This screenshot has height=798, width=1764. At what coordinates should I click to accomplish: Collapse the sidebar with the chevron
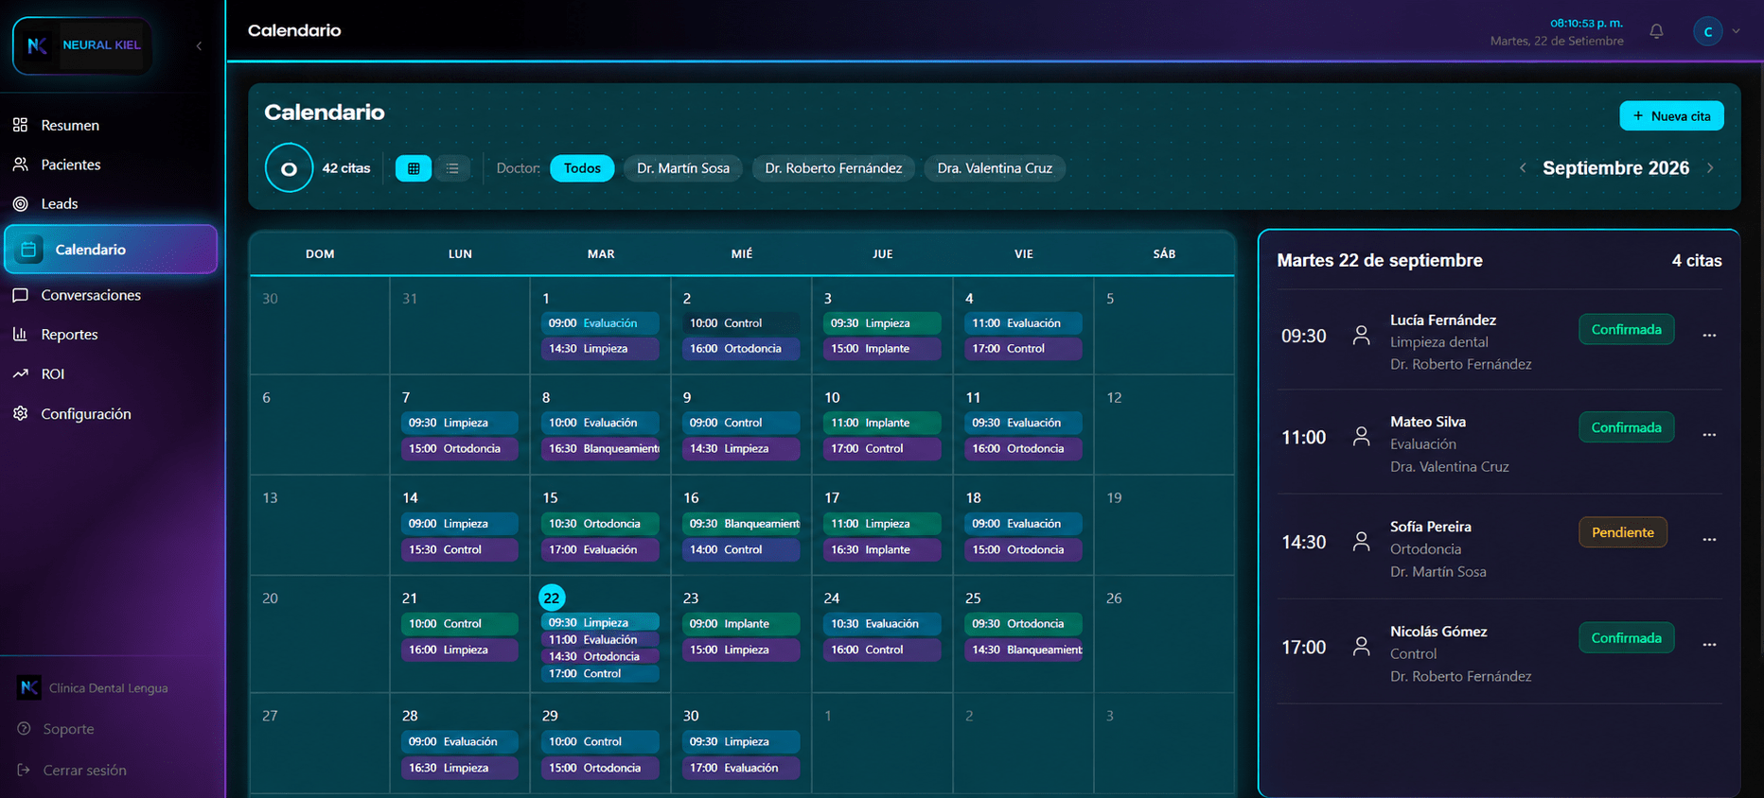(x=199, y=45)
